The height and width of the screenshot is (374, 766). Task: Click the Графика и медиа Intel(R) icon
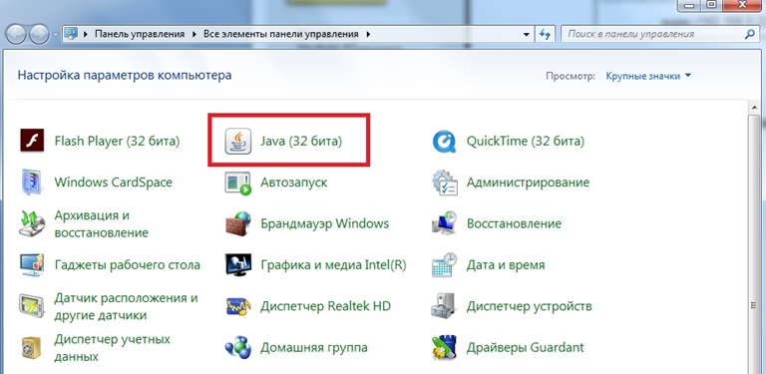tap(238, 265)
